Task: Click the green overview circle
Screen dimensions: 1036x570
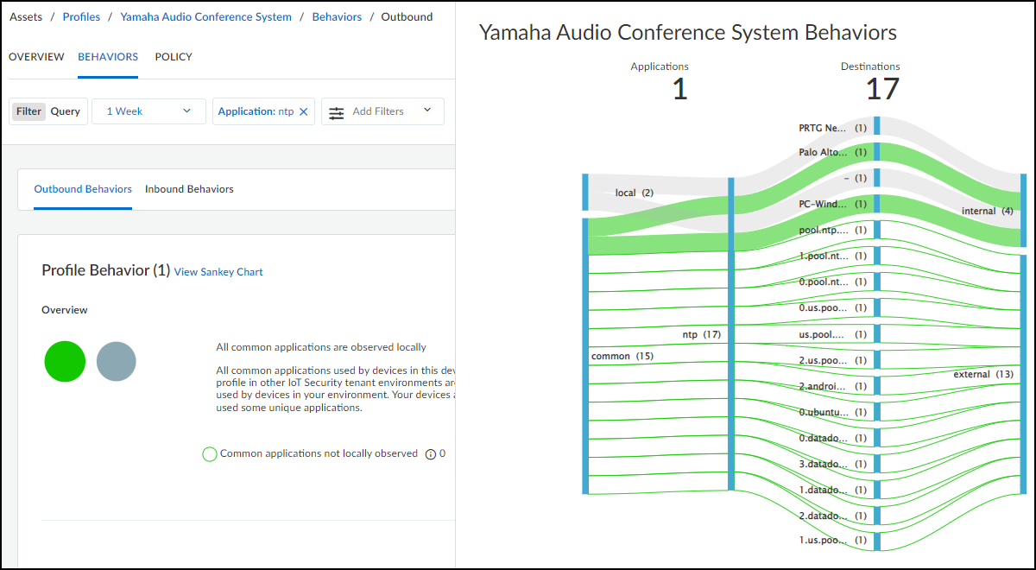Action: point(65,361)
